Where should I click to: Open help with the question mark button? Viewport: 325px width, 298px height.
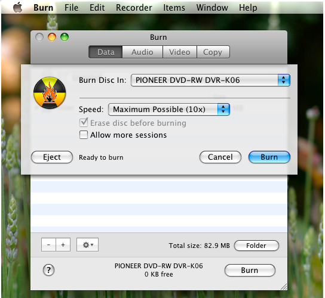tap(49, 270)
